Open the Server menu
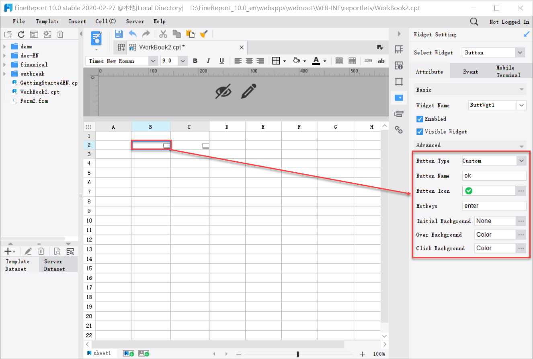This screenshot has width=533, height=359. pyautogui.click(x=135, y=21)
